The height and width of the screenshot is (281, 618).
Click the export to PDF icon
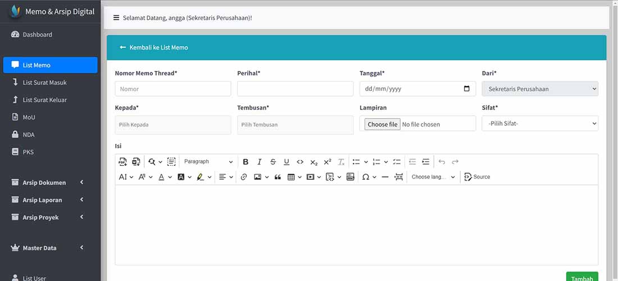click(122, 162)
